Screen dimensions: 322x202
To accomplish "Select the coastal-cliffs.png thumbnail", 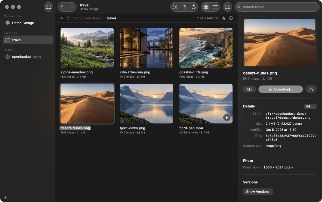I will click(x=206, y=48).
